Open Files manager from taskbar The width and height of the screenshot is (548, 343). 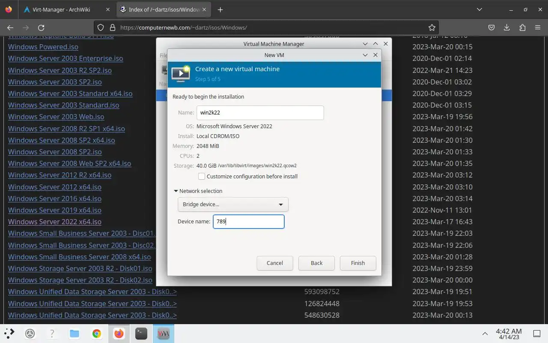pyautogui.click(x=74, y=333)
